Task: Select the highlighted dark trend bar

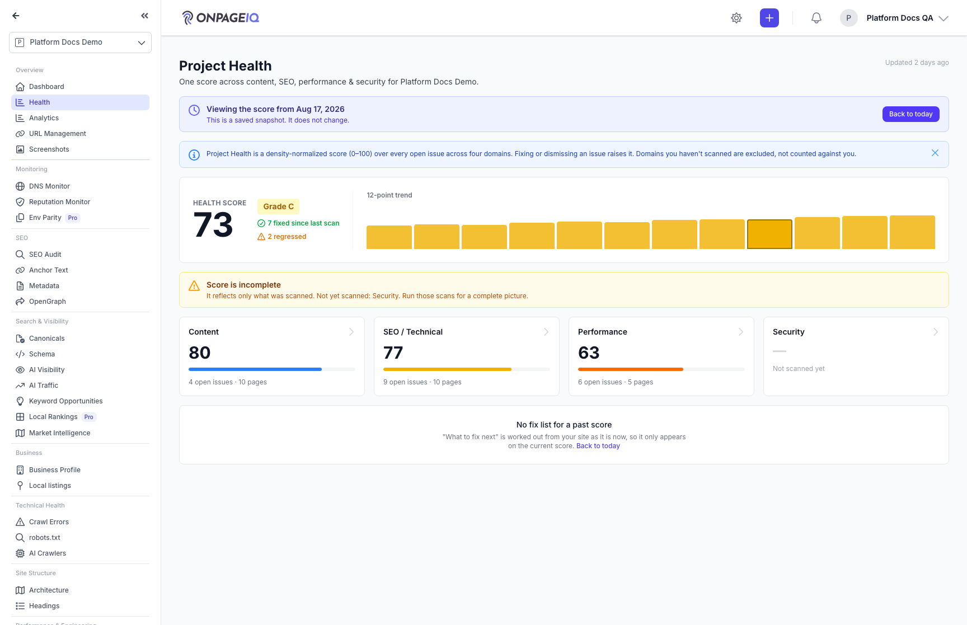Action: 769,234
